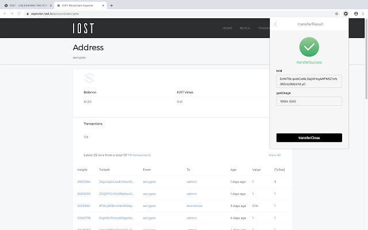Open the IOST wallet extension icon
This screenshot has height=230, width=368.
pos(346,14)
